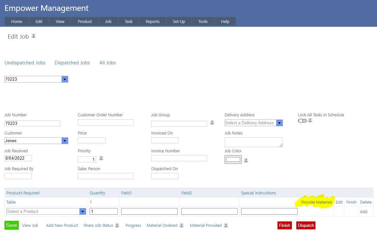
Task: Open the Select a Delivery Address dropdown
Action: tap(279, 123)
